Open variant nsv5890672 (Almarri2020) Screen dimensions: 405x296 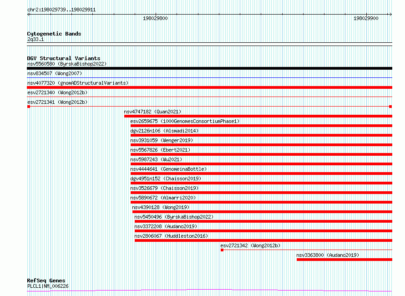click(163, 198)
